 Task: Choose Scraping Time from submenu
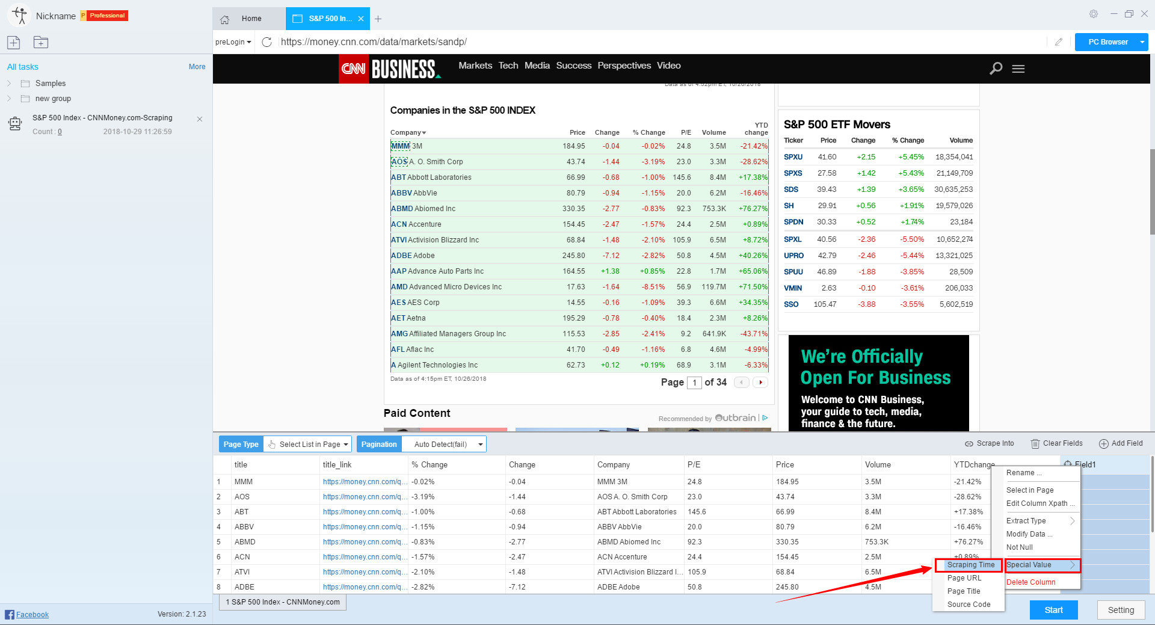pyautogui.click(x=969, y=565)
